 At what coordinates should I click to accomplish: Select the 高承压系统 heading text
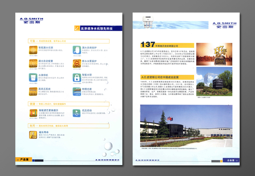[x=44, y=89]
